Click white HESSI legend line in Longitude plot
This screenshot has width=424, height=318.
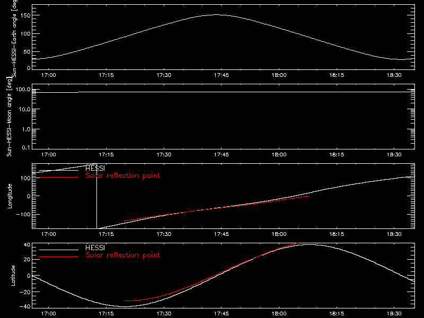point(59,170)
